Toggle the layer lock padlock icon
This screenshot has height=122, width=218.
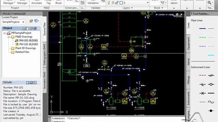point(116,3)
